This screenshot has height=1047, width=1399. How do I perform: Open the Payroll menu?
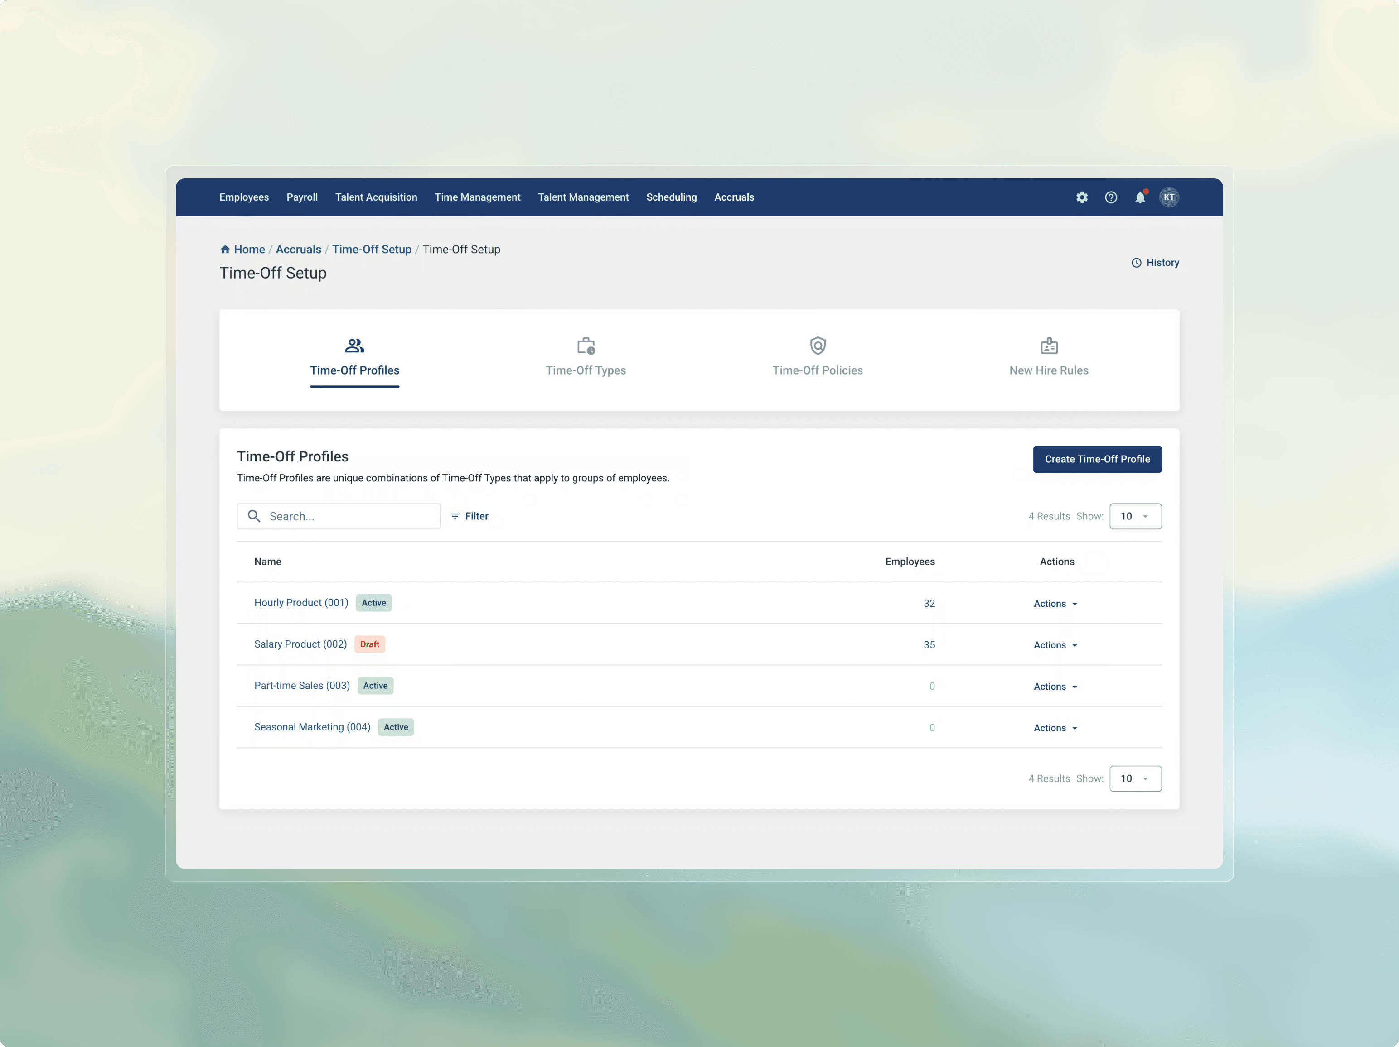coord(302,197)
